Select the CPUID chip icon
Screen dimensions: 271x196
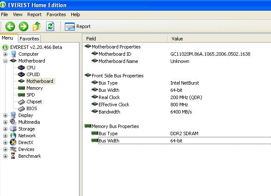pyautogui.click(x=21, y=74)
